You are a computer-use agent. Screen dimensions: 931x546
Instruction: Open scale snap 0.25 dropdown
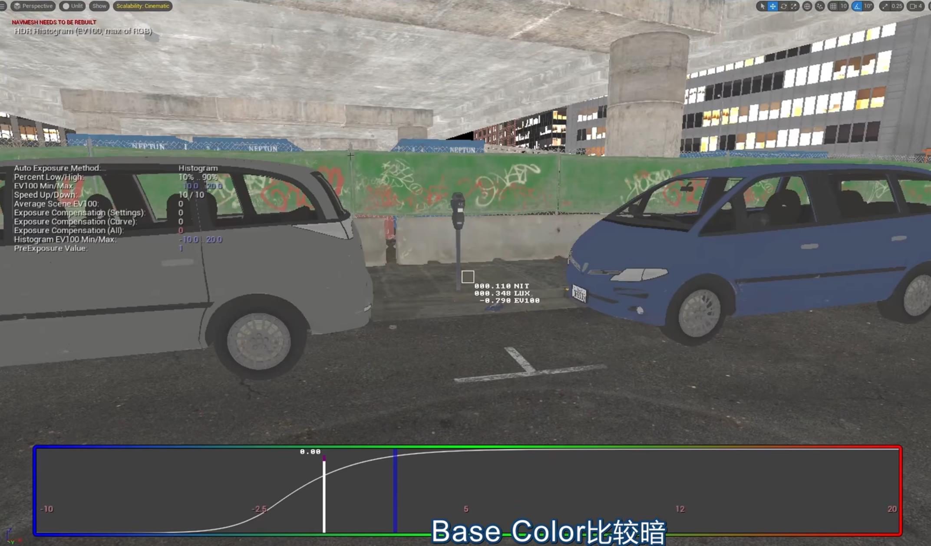(897, 6)
